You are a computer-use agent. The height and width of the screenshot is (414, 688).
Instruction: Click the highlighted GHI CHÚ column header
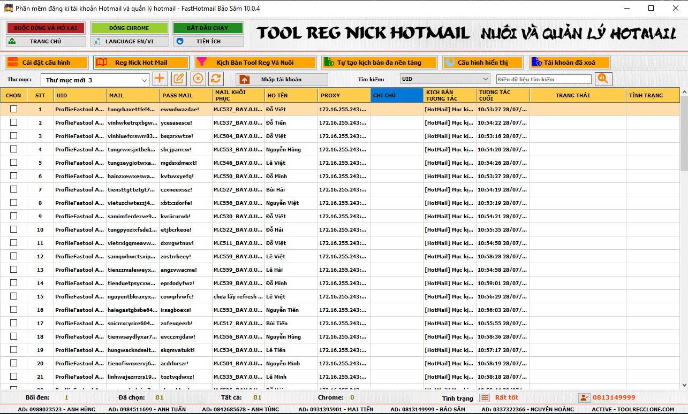(x=397, y=95)
